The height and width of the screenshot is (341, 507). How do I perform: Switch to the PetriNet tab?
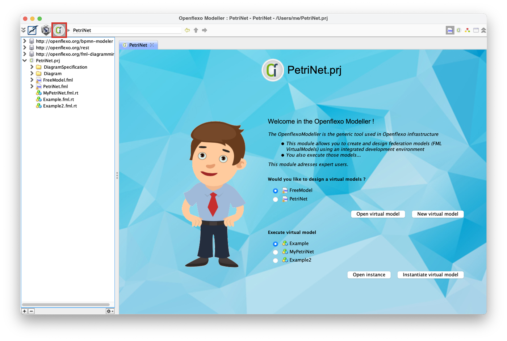pyautogui.click(x=138, y=45)
